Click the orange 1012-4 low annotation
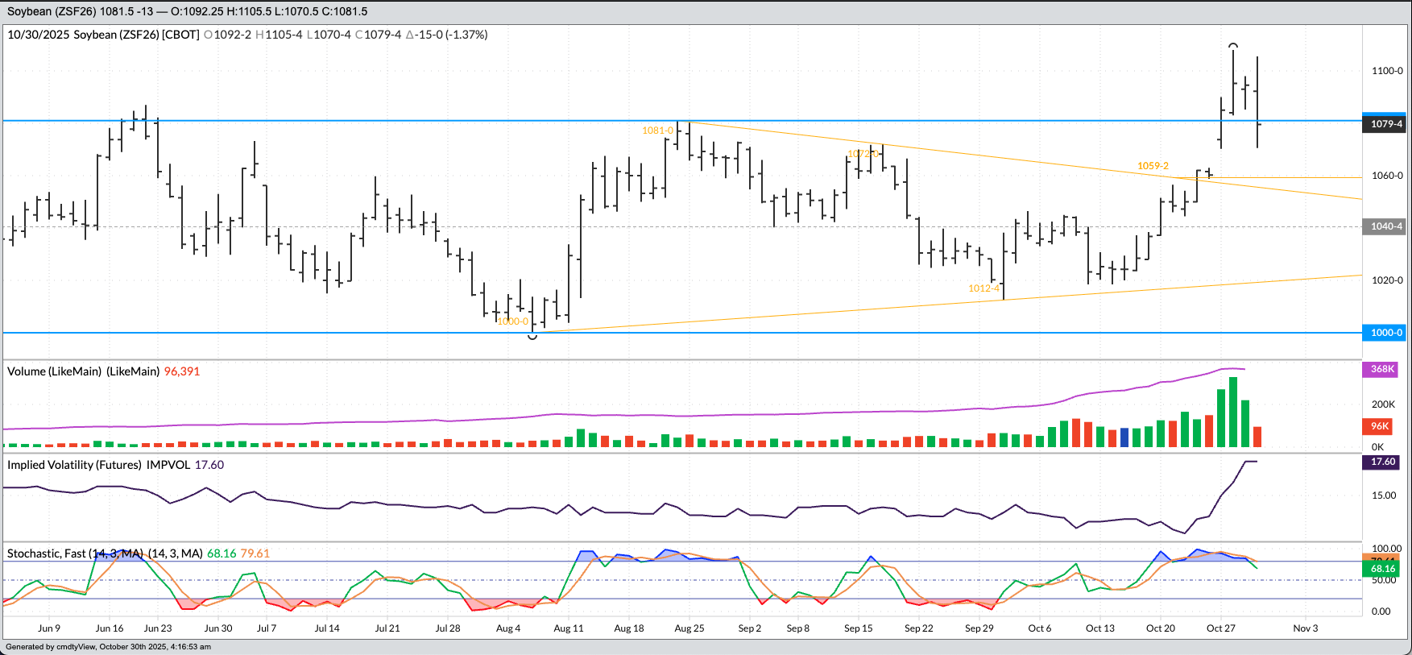1412x655 pixels. click(983, 288)
